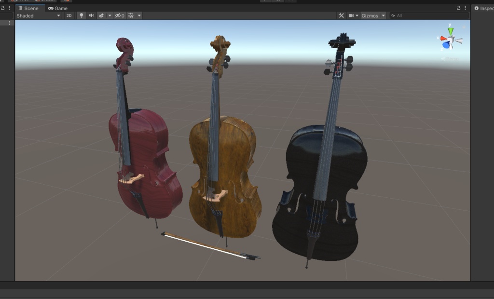
Task: Open the effects dropdown arrow
Action: (110, 15)
